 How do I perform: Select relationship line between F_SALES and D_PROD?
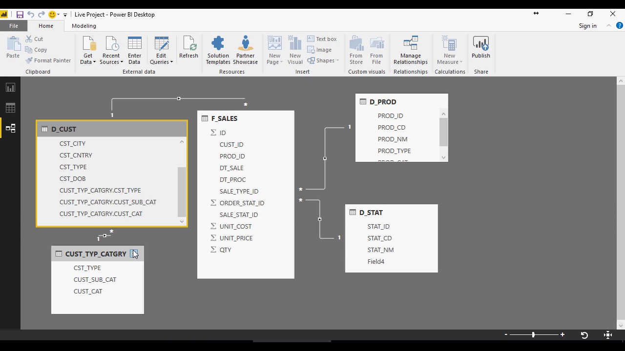pyautogui.click(x=325, y=158)
